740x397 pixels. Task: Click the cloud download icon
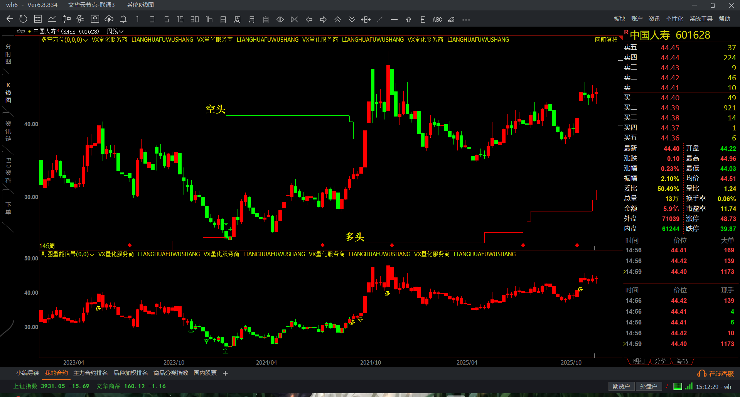109,19
